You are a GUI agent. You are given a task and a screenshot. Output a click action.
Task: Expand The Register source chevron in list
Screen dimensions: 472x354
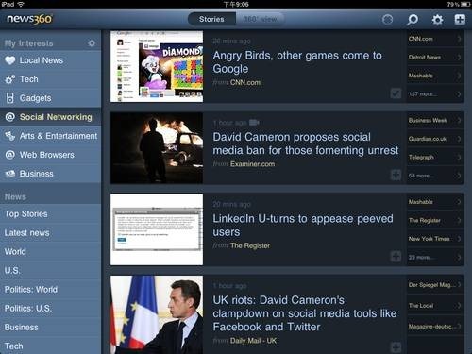click(x=459, y=220)
